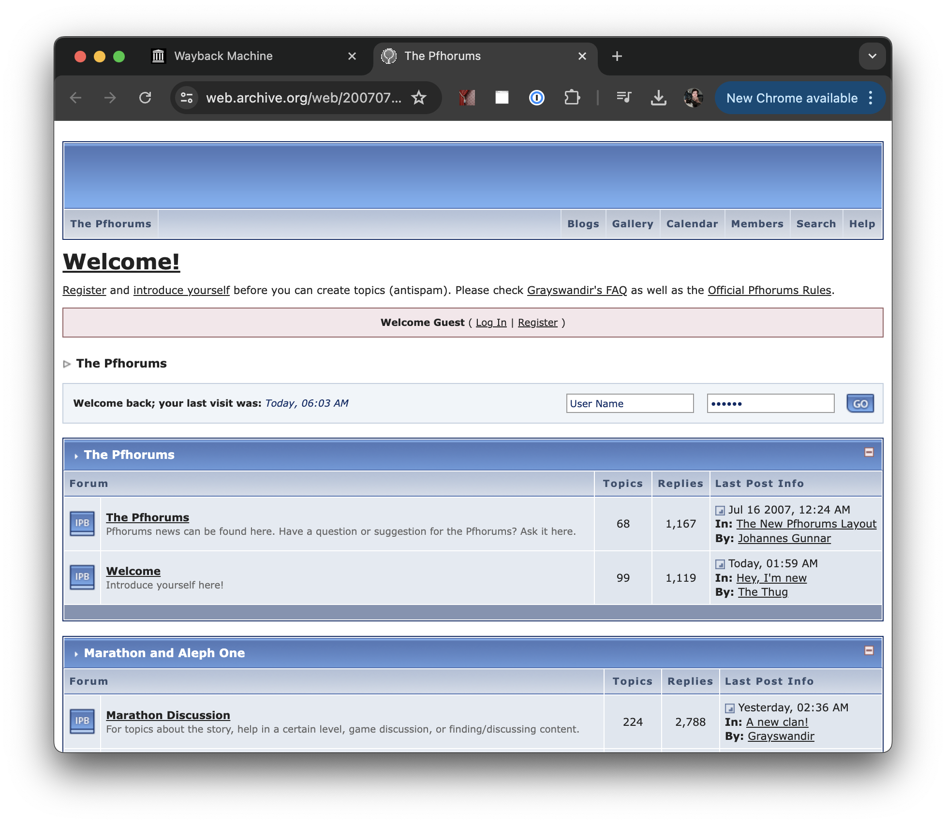The image size is (946, 824).
Task: Open the 1Password extension icon
Action: (x=537, y=98)
